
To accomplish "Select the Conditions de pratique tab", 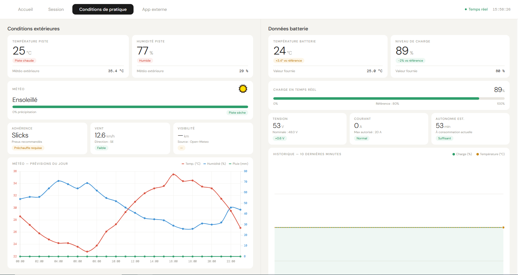I will coord(103,9).
